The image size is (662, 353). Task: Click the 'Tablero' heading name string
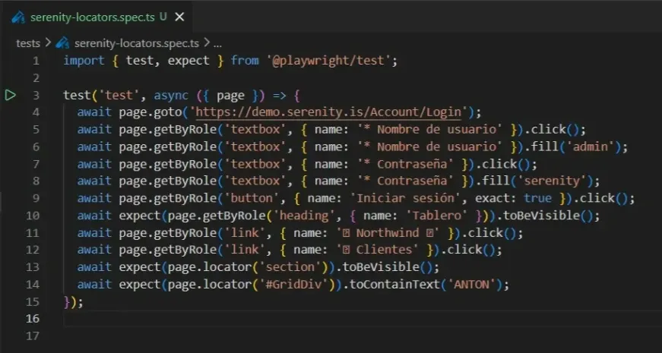coord(436,216)
